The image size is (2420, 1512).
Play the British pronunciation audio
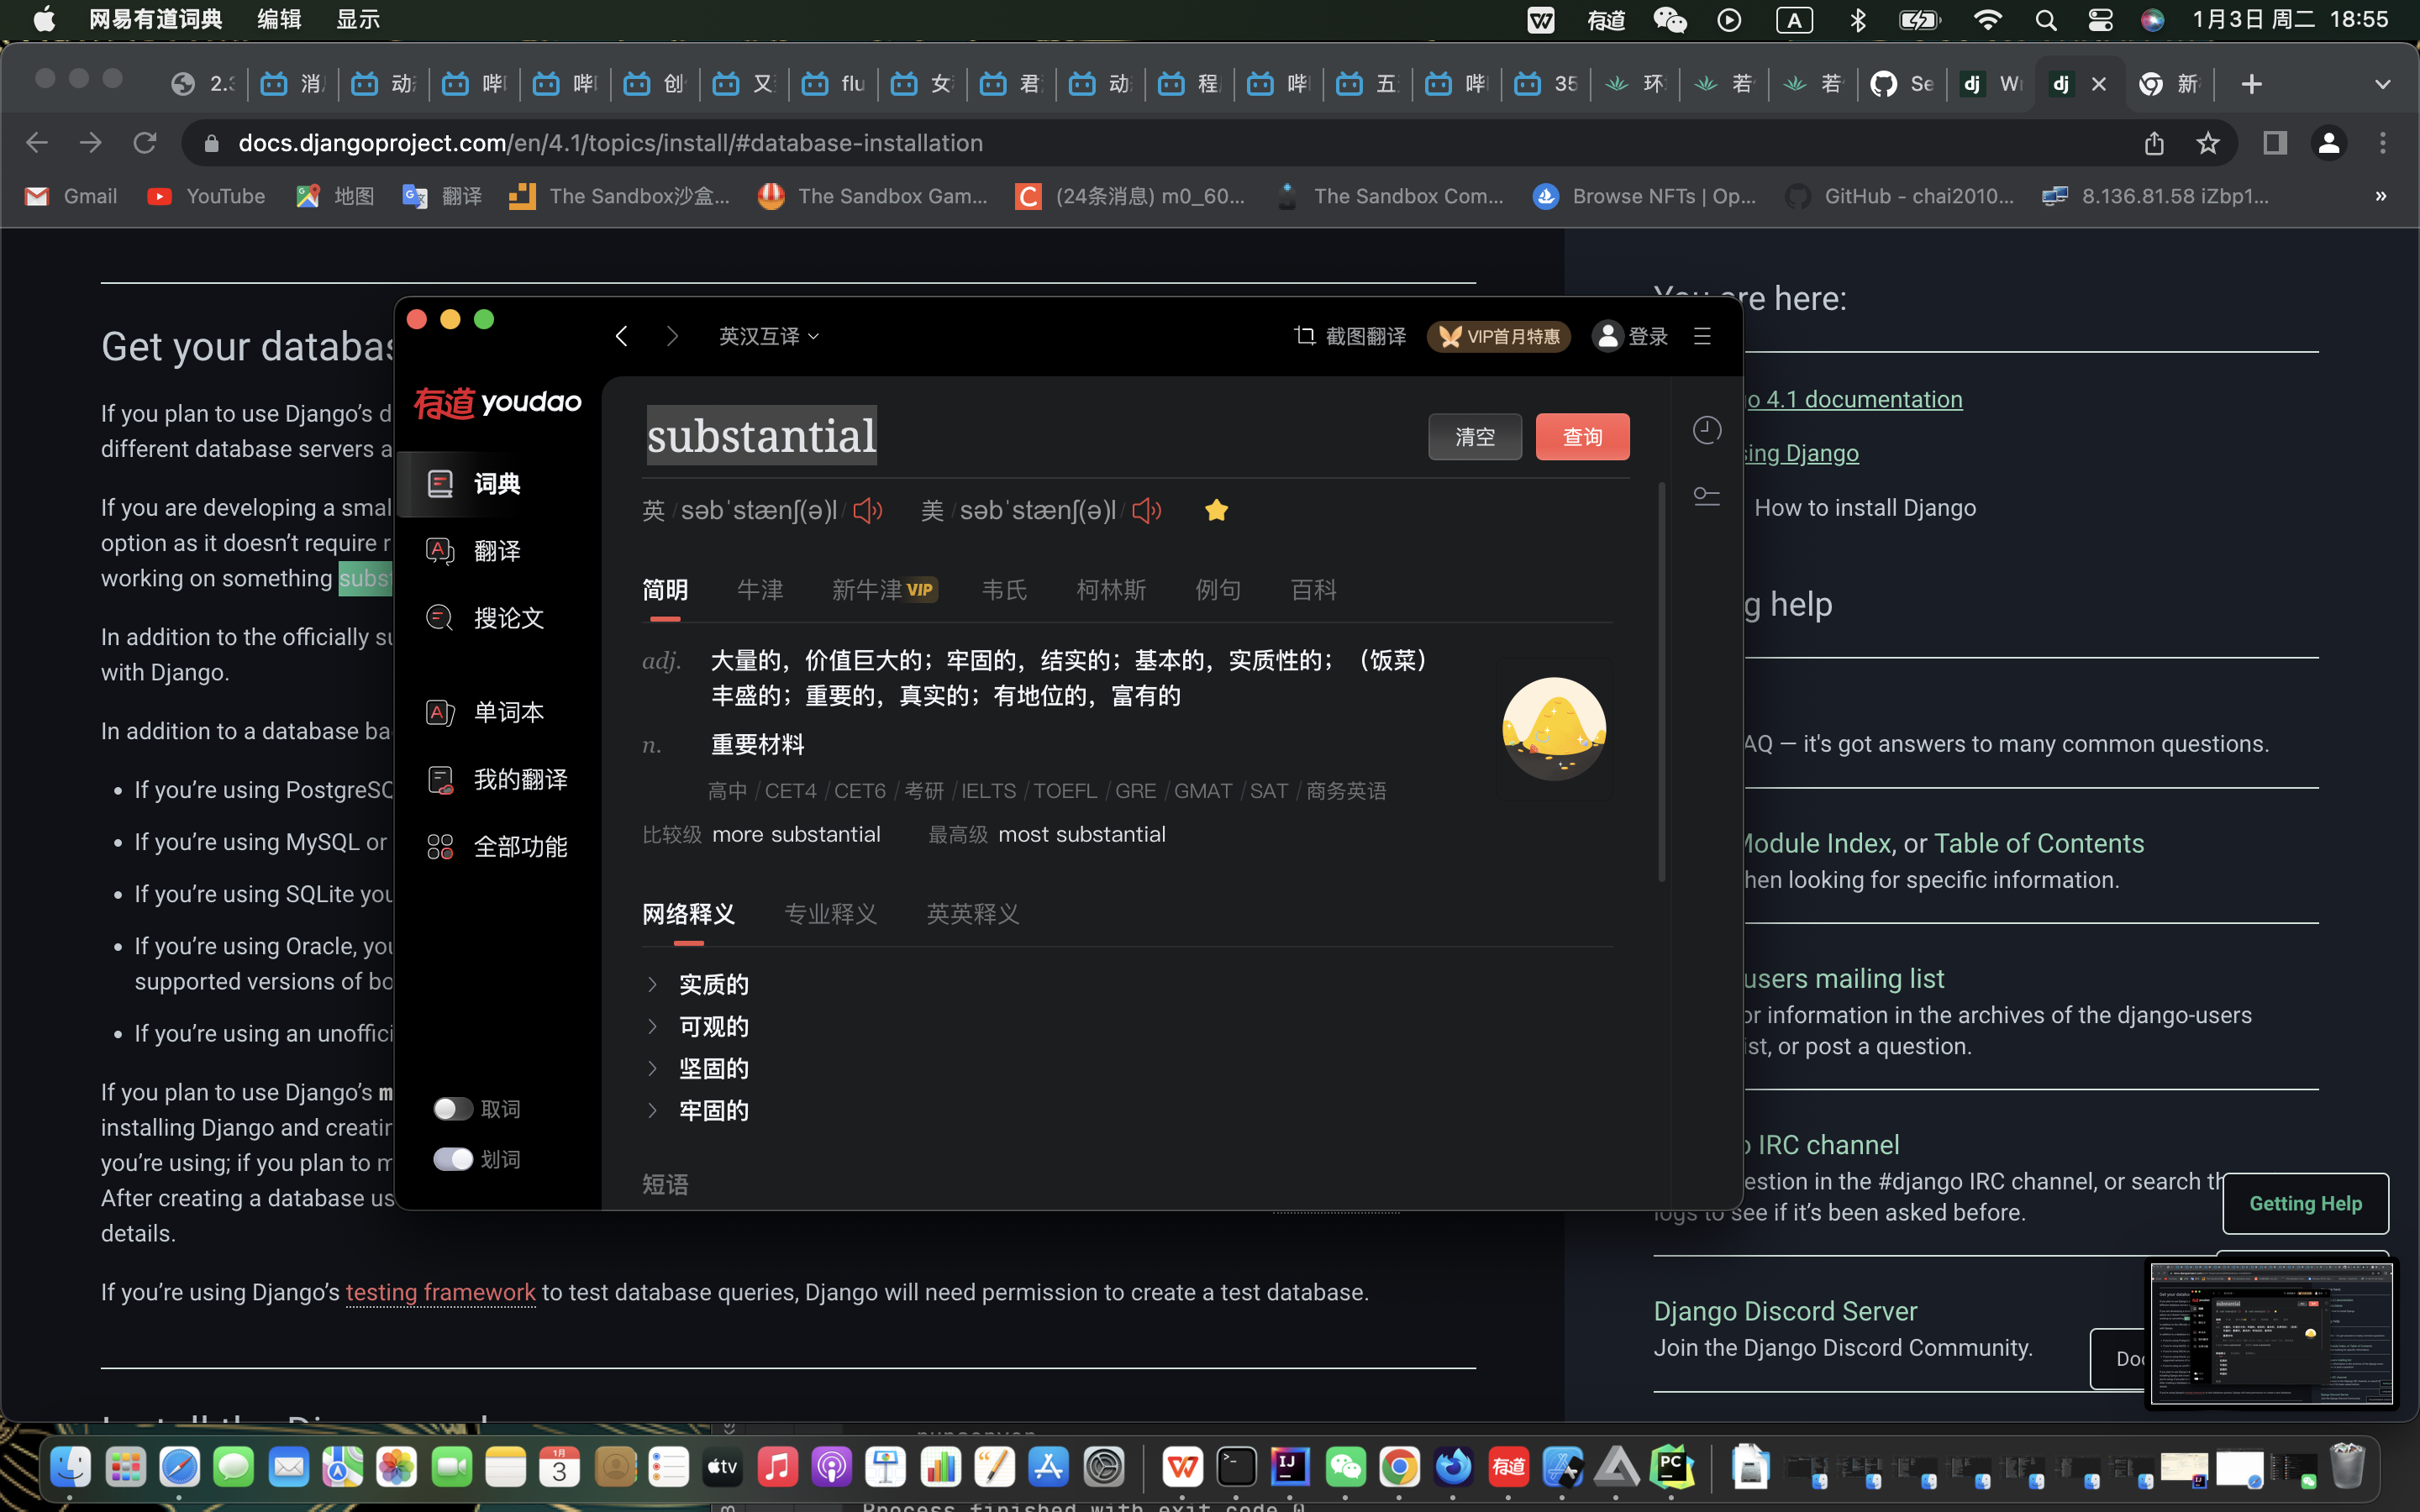867,511
